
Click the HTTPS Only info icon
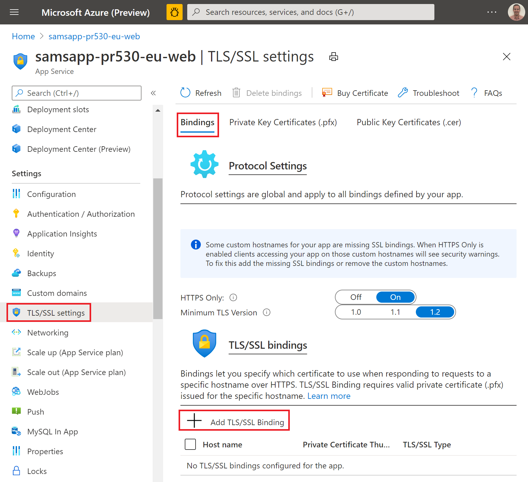pyautogui.click(x=233, y=297)
